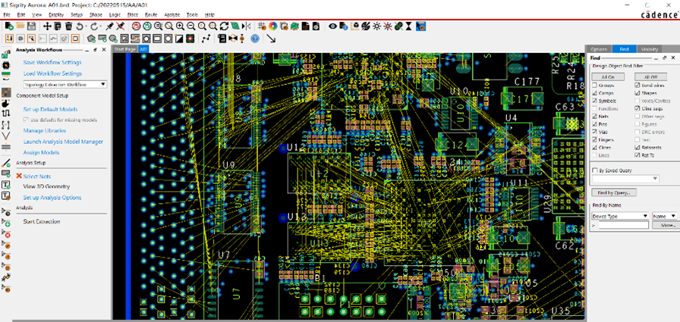Switch to the Visibility tab

point(649,49)
